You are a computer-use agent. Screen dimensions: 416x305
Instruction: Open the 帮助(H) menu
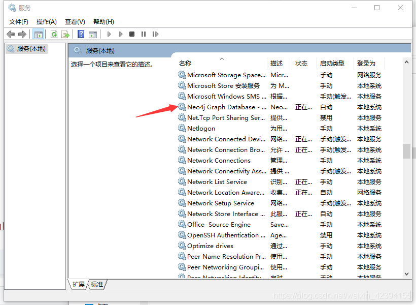pos(103,22)
